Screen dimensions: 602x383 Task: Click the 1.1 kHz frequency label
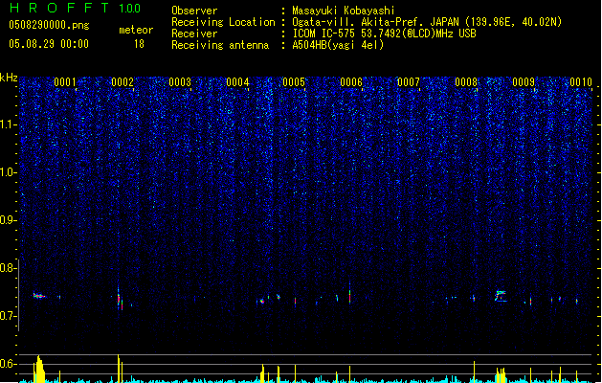point(9,124)
